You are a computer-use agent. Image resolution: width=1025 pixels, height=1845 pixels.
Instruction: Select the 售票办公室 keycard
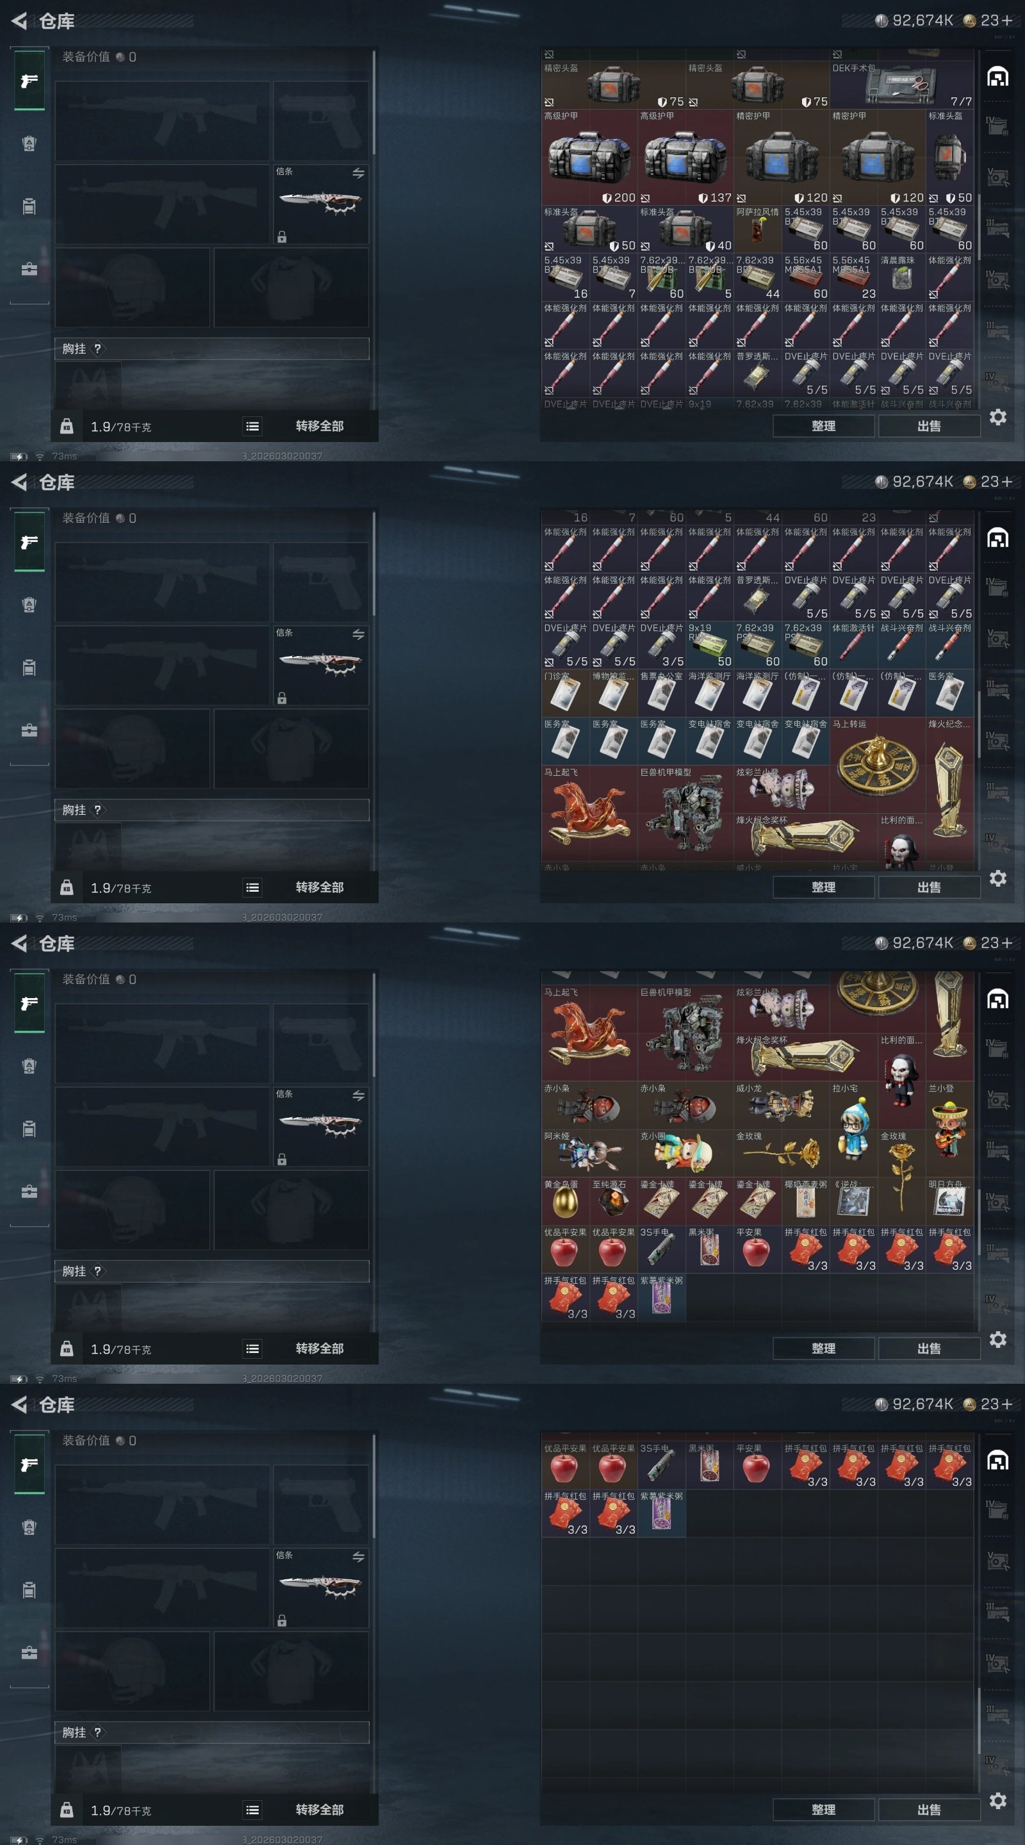click(x=662, y=693)
